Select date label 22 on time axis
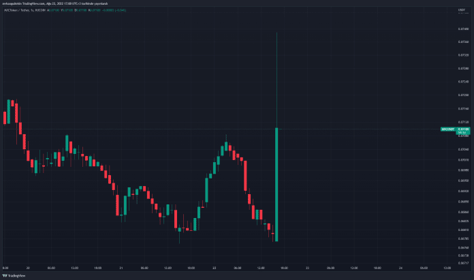The height and width of the screenshot is (280, 474). coord(213,267)
